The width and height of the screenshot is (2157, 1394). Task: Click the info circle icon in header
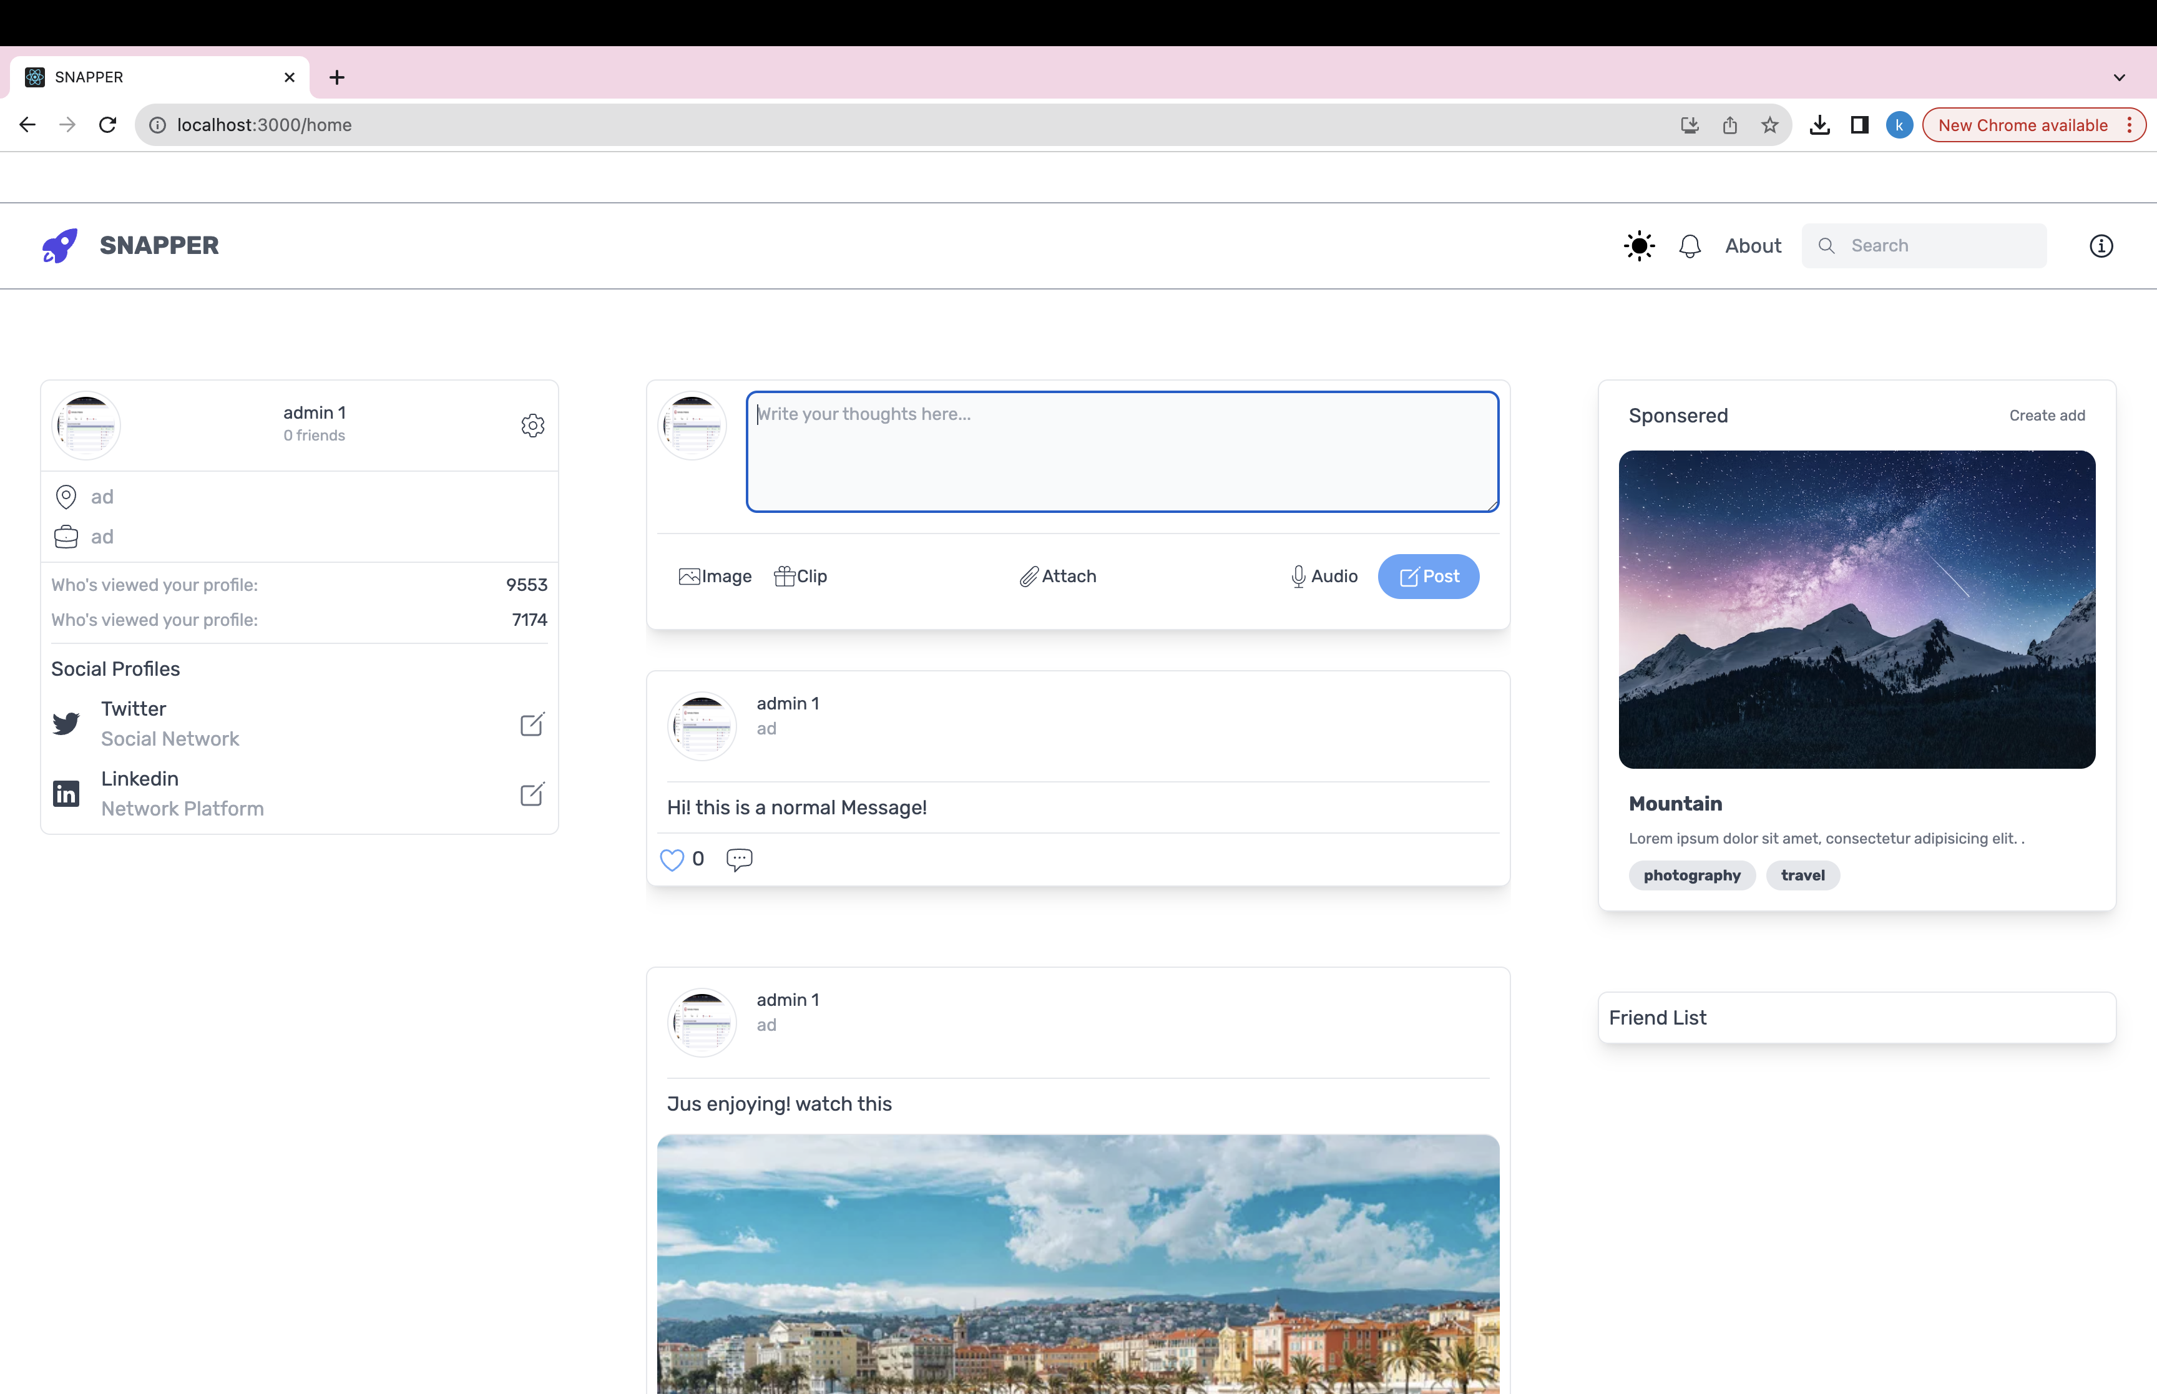click(2100, 245)
